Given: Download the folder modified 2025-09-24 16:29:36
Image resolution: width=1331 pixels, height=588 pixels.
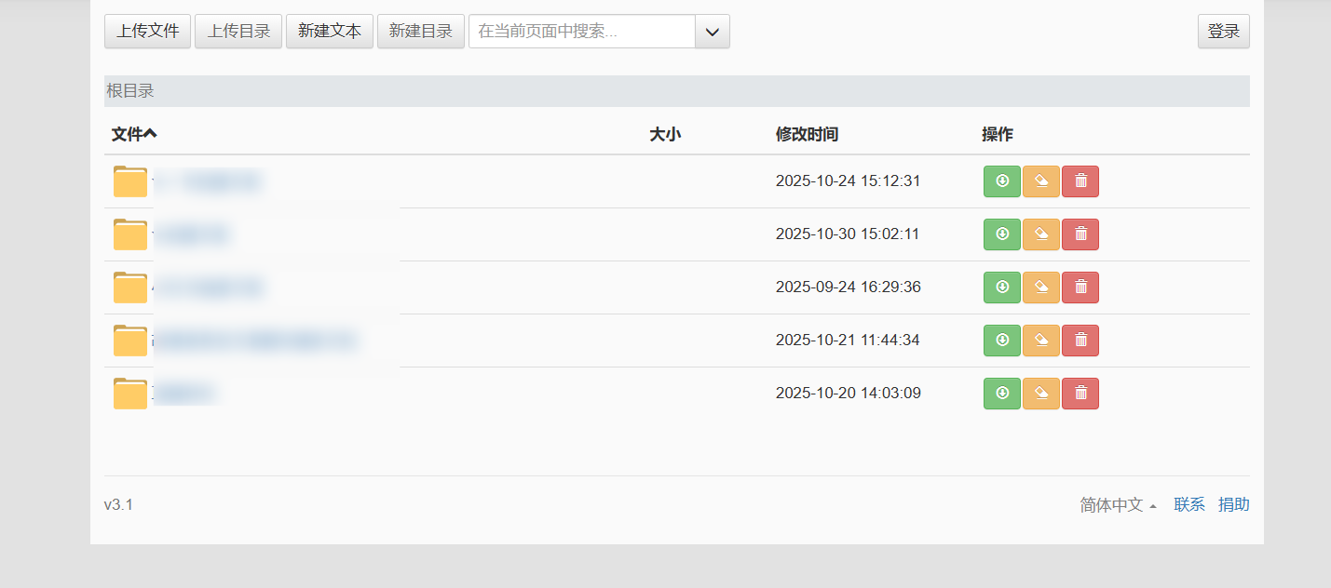Looking at the screenshot, I should coord(1002,287).
